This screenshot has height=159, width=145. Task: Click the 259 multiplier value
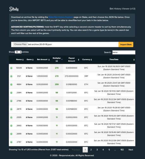[57, 85]
